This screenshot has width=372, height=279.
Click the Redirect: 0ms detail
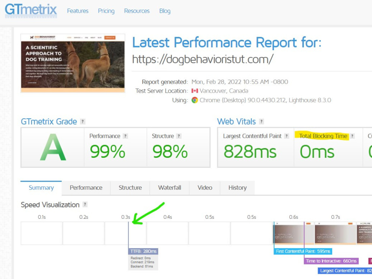point(141,258)
